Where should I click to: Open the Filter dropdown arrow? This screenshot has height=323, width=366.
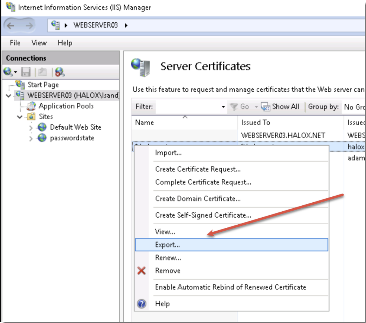tap(223, 107)
